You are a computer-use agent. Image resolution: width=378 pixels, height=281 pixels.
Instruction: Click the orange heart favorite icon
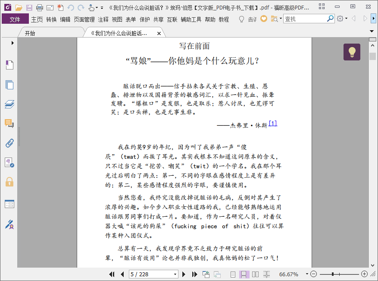264,19
